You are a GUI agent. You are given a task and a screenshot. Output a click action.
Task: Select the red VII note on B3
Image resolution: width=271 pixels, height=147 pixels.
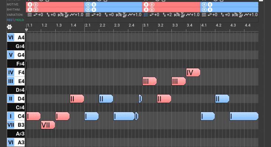(x=48, y=125)
